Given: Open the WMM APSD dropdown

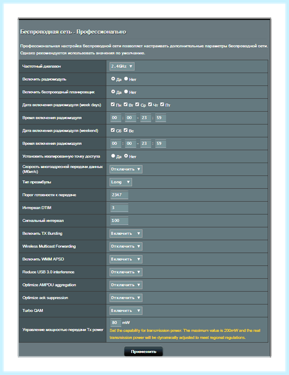Looking at the screenshot, I should [x=126, y=259].
